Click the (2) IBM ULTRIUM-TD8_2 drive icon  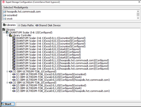click(11, 83)
